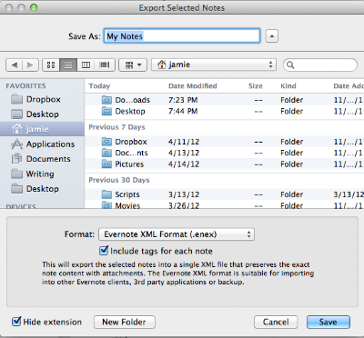
Task: Click the Movies folder icon
Action: point(106,205)
